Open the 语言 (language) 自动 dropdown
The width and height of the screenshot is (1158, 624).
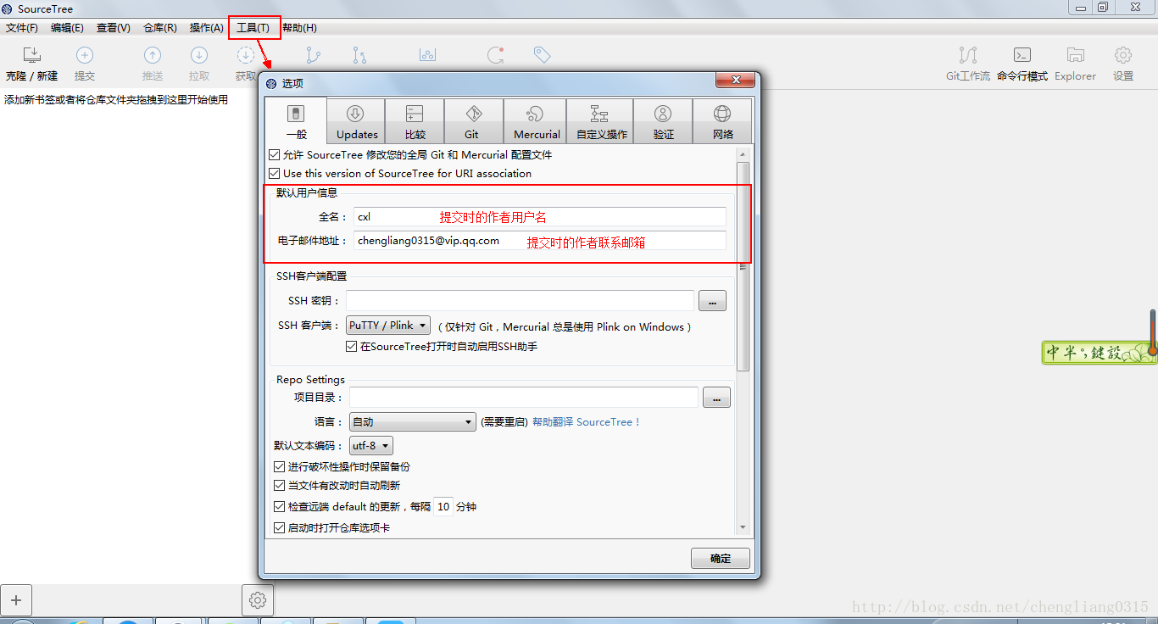pos(413,422)
